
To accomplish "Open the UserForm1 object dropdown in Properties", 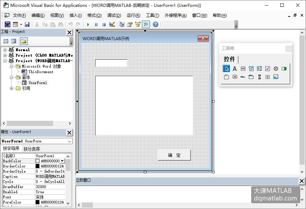I will [70, 141].
